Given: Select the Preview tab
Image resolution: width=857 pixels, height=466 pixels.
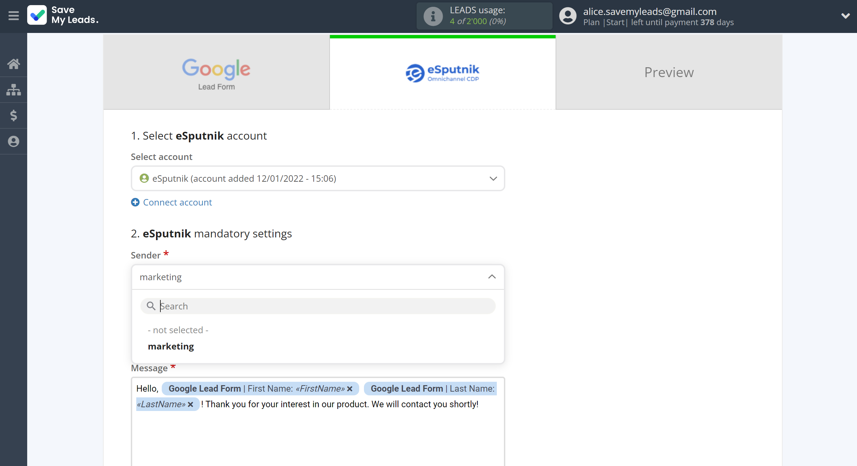Looking at the screenshot, I should coord(669,72).
